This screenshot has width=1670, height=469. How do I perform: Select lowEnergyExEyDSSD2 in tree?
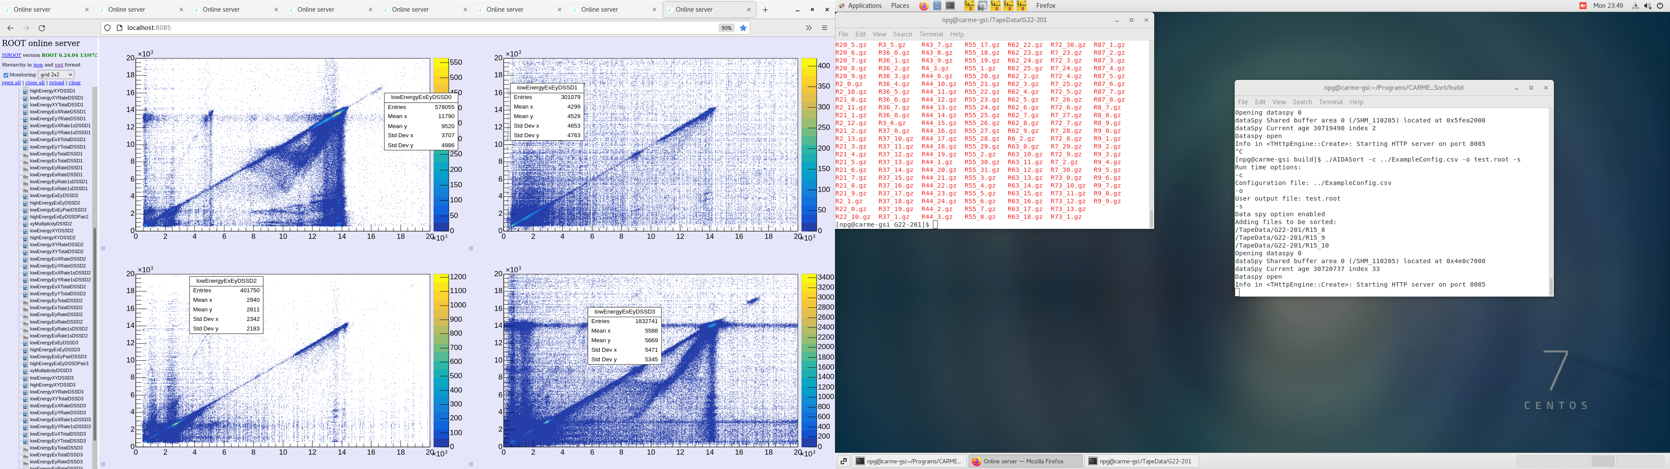tap(54, 195)
